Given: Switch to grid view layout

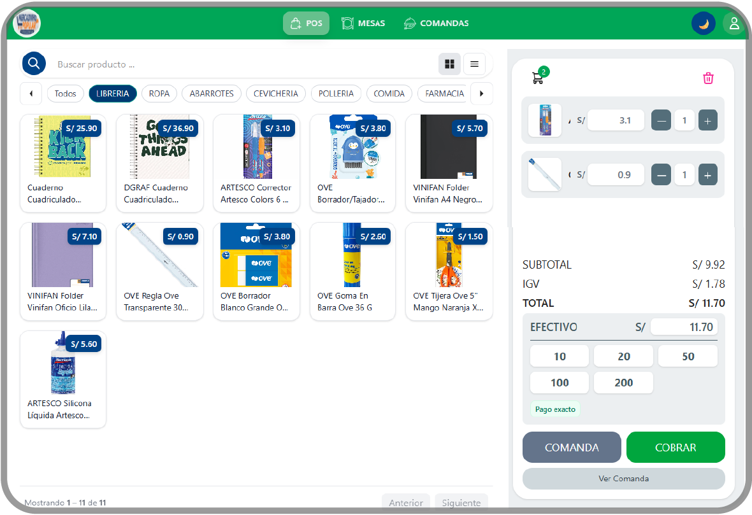Looking at the screenshot, I should [x=449, y=64].
